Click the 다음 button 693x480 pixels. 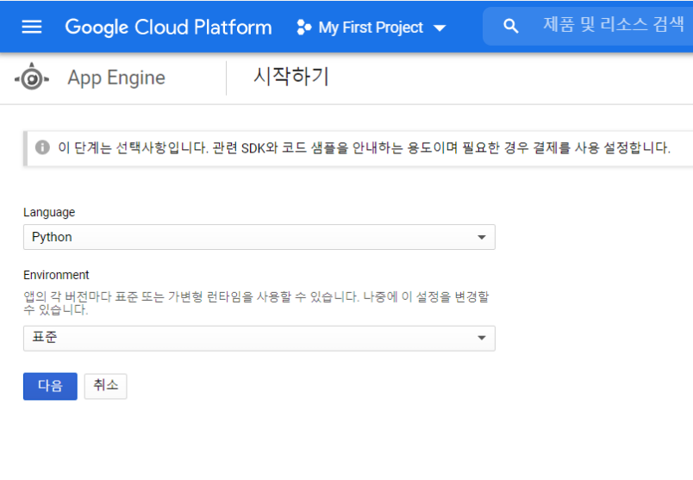tap(50, 386)
